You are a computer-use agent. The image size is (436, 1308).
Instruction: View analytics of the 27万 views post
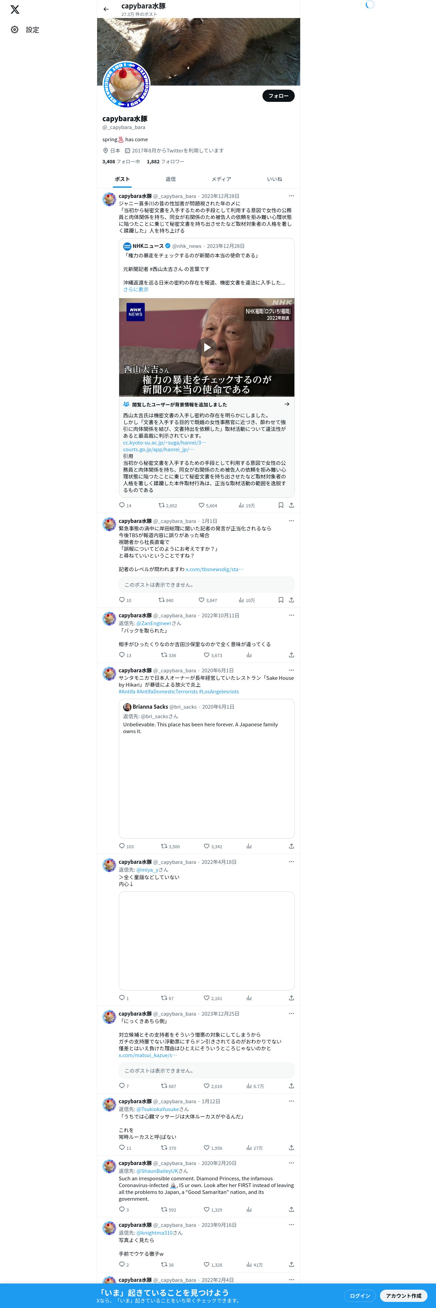[254, 1147]
